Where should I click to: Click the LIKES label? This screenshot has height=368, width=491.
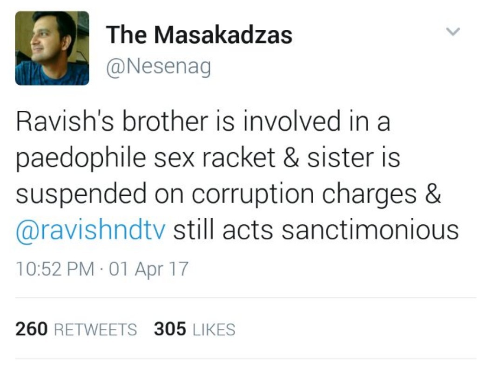214,329
